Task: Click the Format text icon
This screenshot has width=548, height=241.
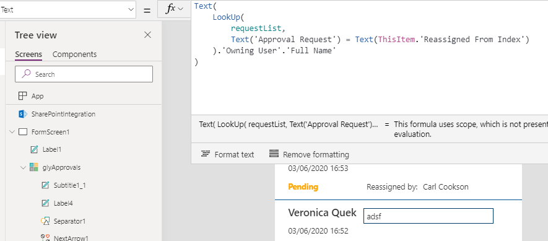Action: 206,154
